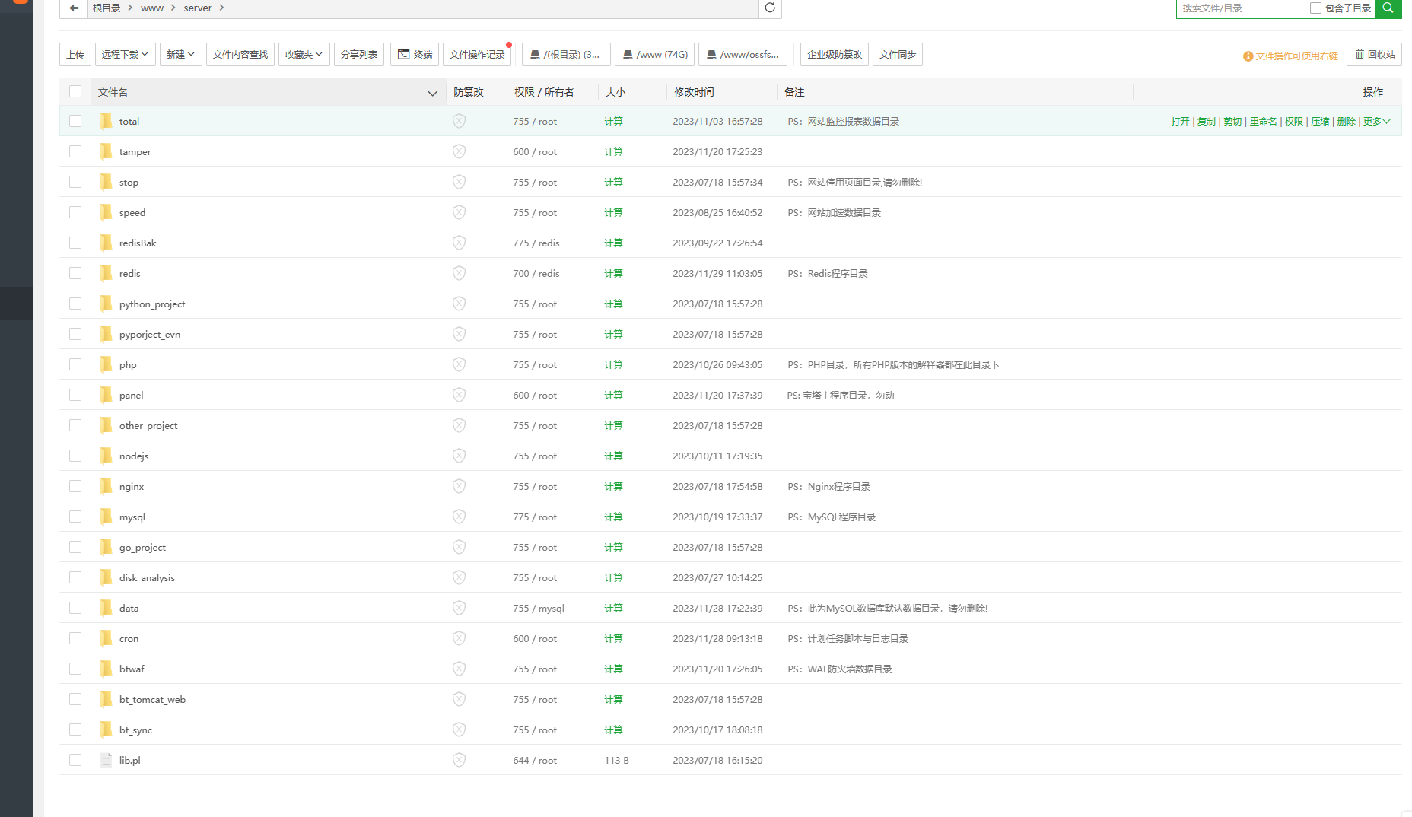Calculate size (计算) of nginx folder
This screenshot has height=817, width=1412.
click(x=613, y=486)
